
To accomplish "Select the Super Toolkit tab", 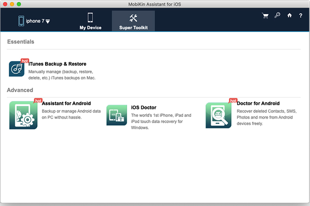I will (x=133, y=21).
